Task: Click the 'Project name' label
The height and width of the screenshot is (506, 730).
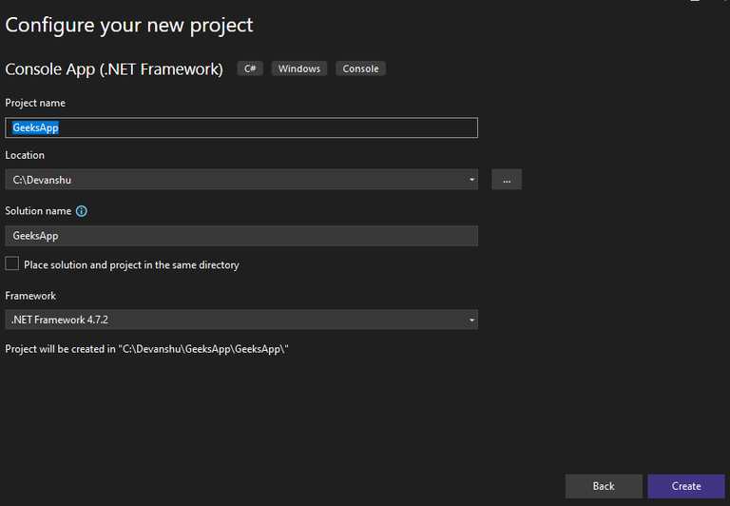Action: pyautogui.click(x=35, y=103)
